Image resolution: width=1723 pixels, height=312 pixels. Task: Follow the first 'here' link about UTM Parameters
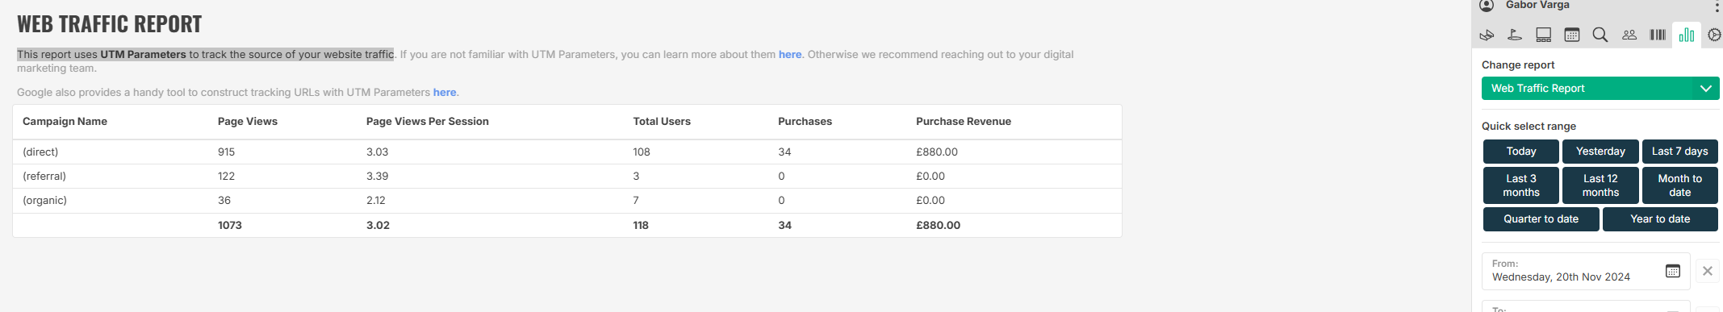tap(790, 55)
